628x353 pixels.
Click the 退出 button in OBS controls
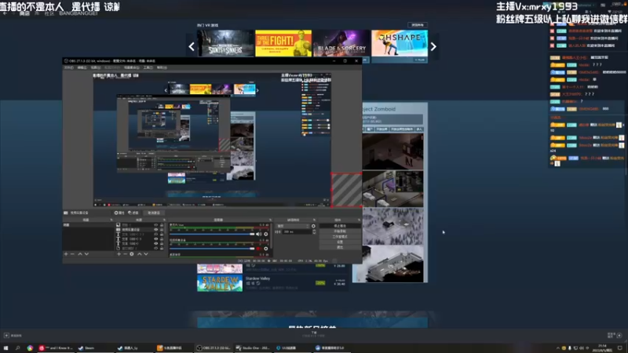(x=340, y=247)
